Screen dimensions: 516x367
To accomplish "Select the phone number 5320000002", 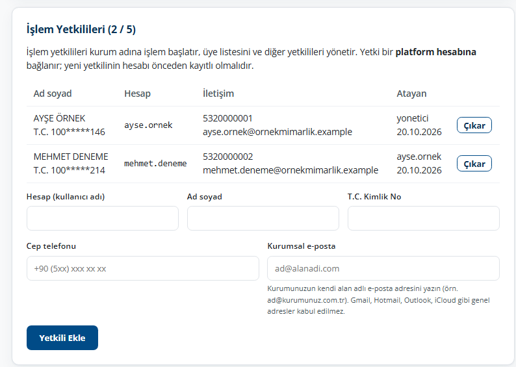I will [227, 157].
